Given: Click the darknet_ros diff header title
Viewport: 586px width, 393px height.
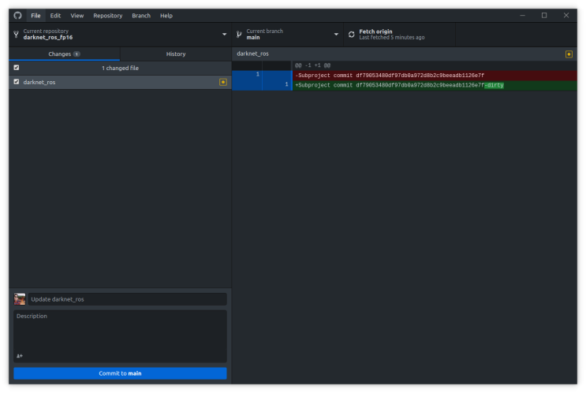Looking at the screenshot, I should 252,54.
